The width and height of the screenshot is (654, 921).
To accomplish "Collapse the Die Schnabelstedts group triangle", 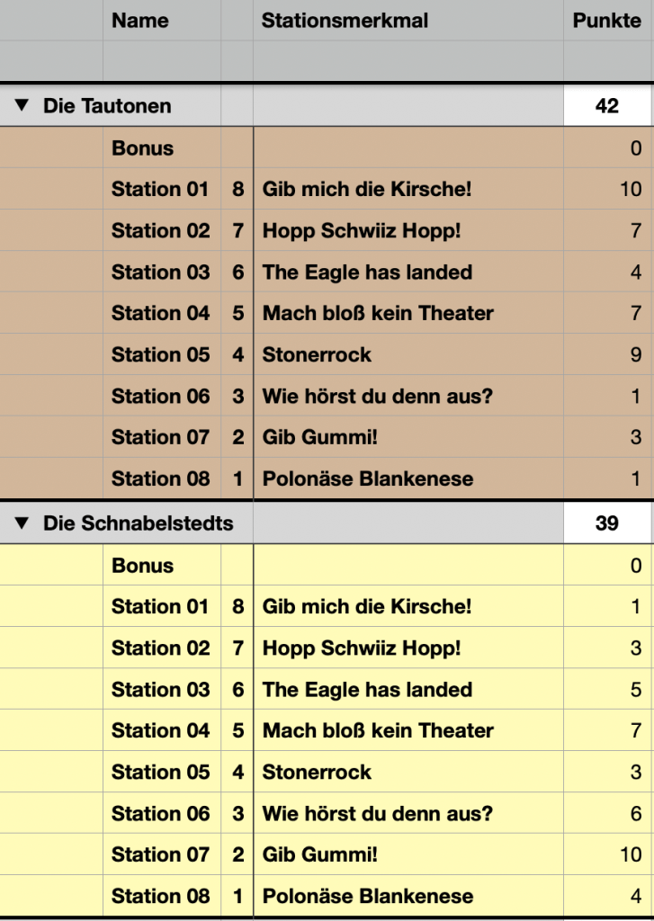I will (x=22, y=523).
